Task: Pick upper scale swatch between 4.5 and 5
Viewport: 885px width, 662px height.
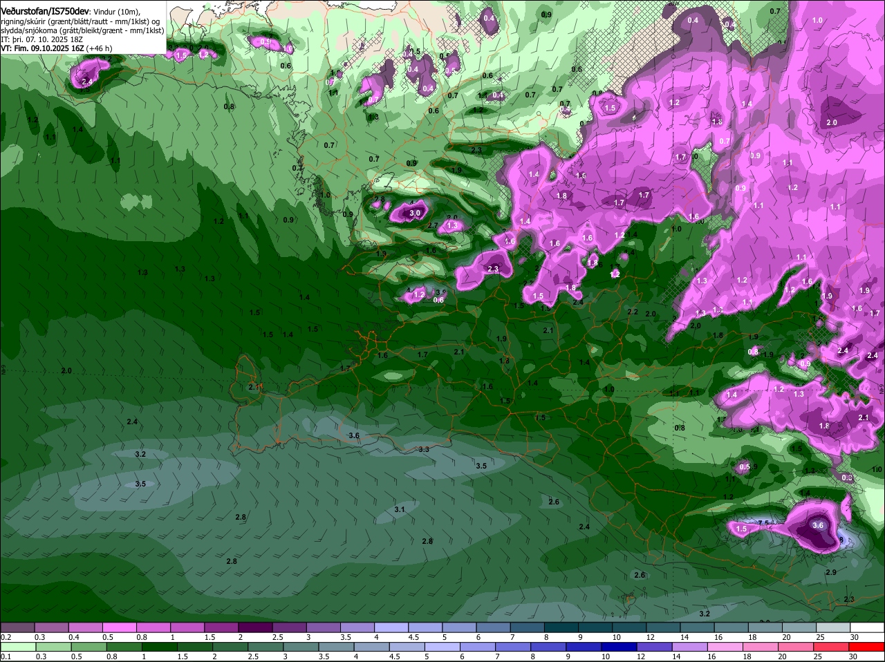Action: (x=425, y=627)
